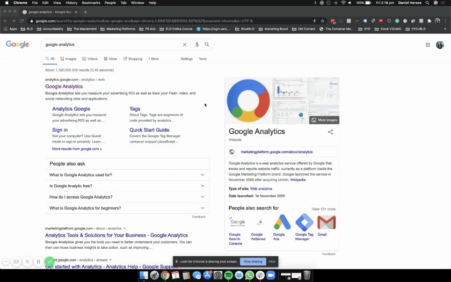
Task: Open Spotlight search in the menu bar
Action: (x=427, y=3)
